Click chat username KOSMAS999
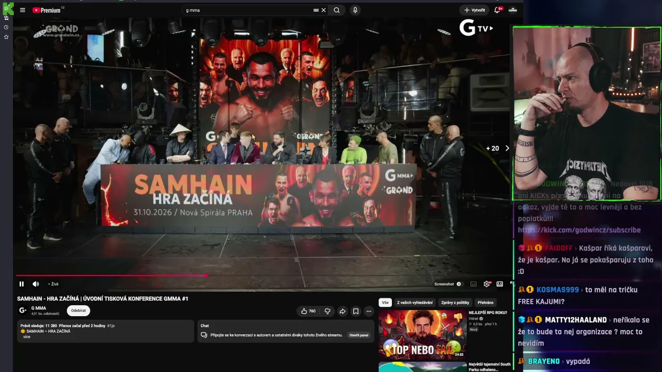The height and width of the screenshot is (372, 662). click(x=558, y=290)
